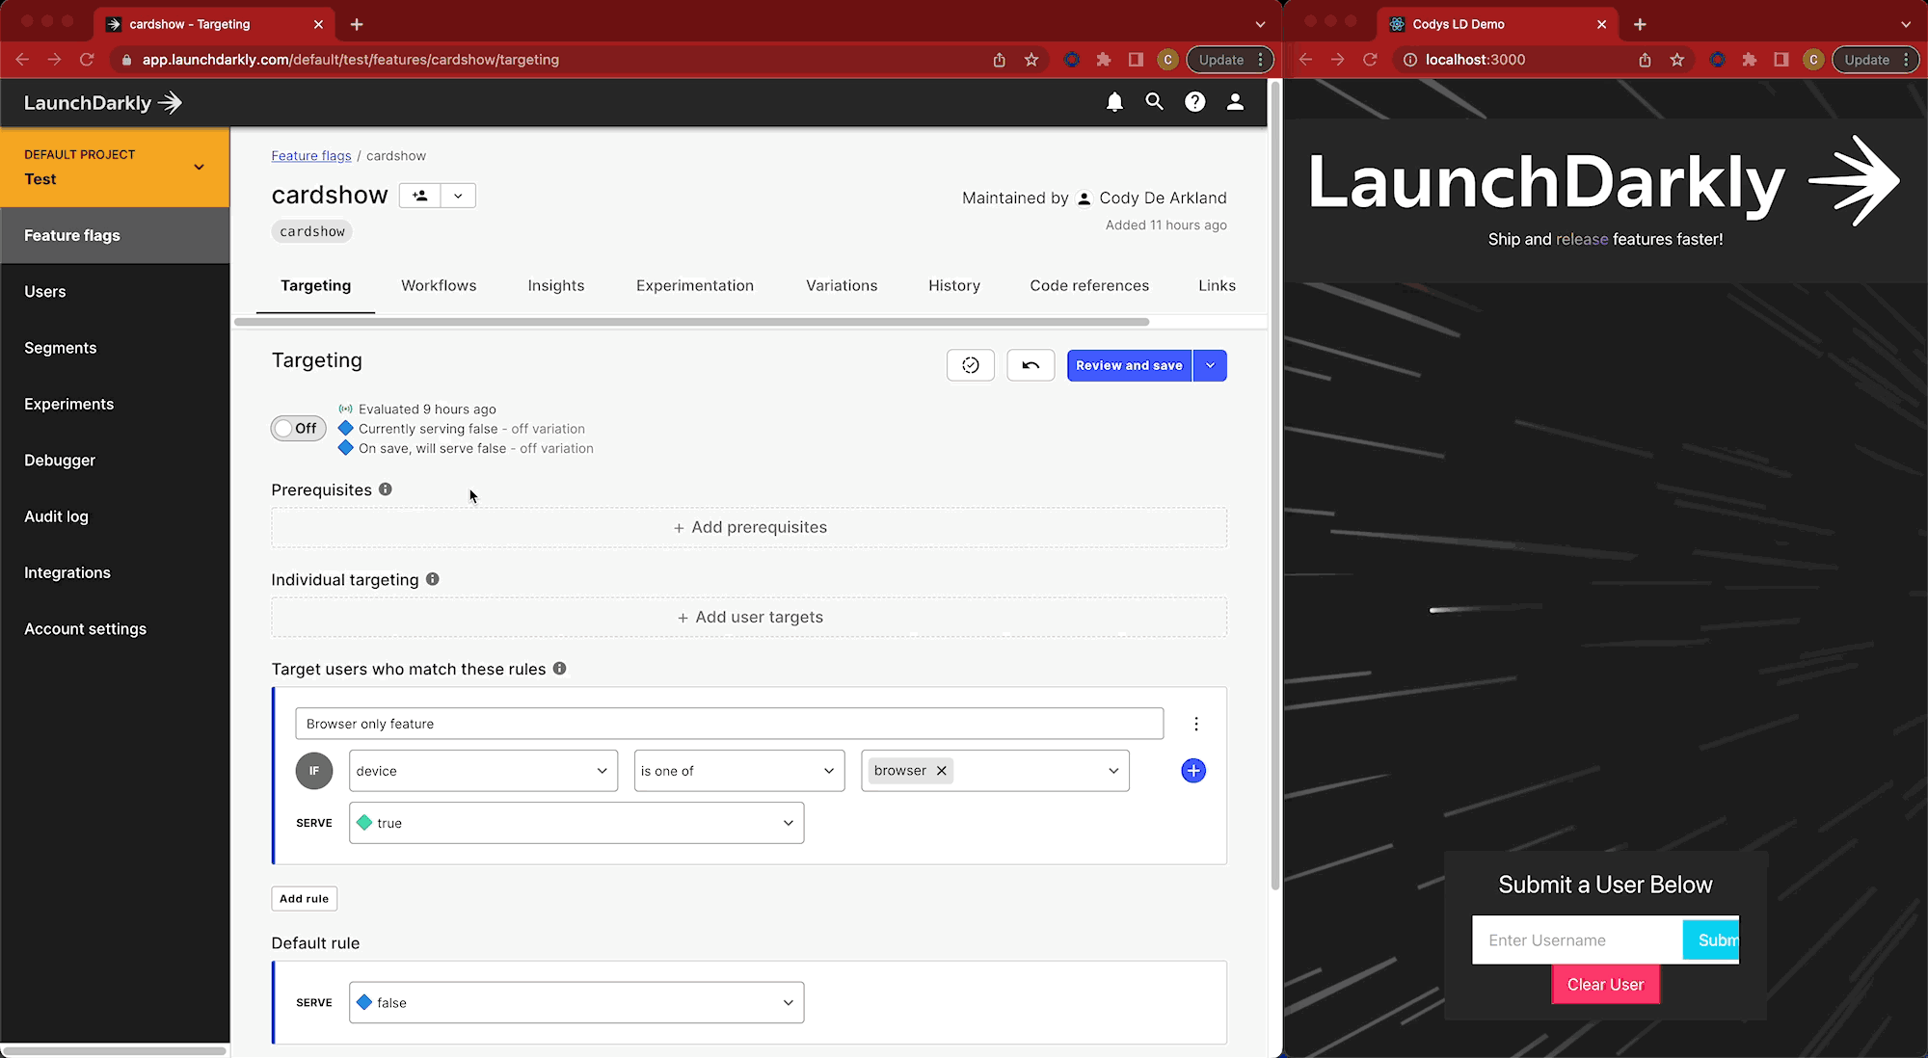Screen dimensions: 1928x1058
Task: Open new tab in cardshow browser window
Action: [x=357, y=24]
